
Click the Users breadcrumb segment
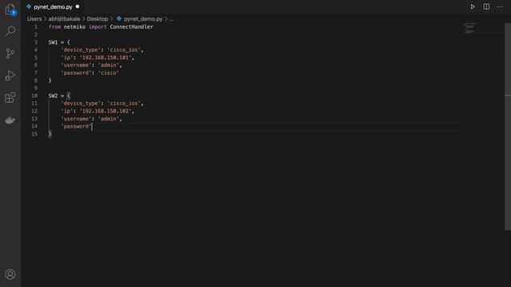click(x=34, y=19)
